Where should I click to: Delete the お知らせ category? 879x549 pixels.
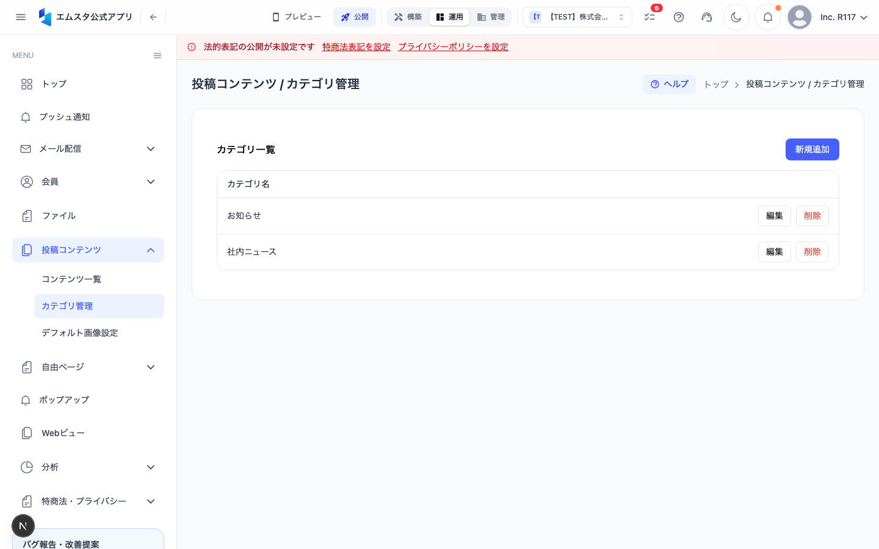(x=812, y=216)
